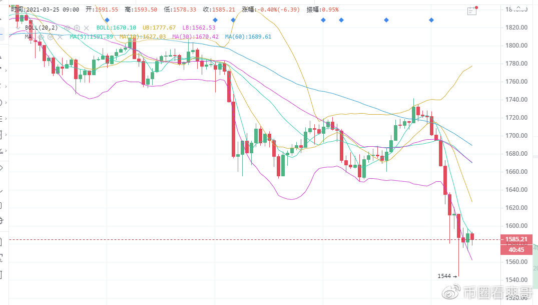Click the 1544 low price annotation
538x305 pixels.
coord(445,275)
